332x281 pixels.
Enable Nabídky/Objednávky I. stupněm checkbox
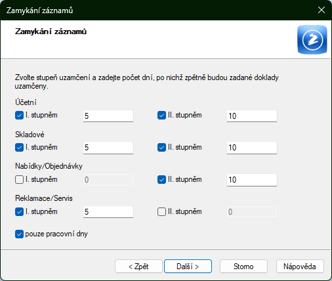tap(19, 180)
